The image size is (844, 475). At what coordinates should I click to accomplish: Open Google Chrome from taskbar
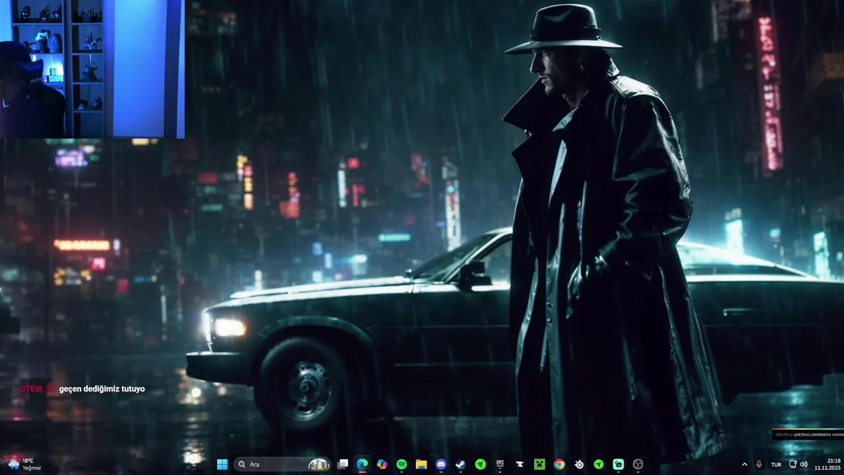[x=559, y=464]
